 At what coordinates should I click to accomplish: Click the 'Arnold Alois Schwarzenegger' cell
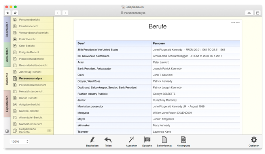click(x=195, y=56)
